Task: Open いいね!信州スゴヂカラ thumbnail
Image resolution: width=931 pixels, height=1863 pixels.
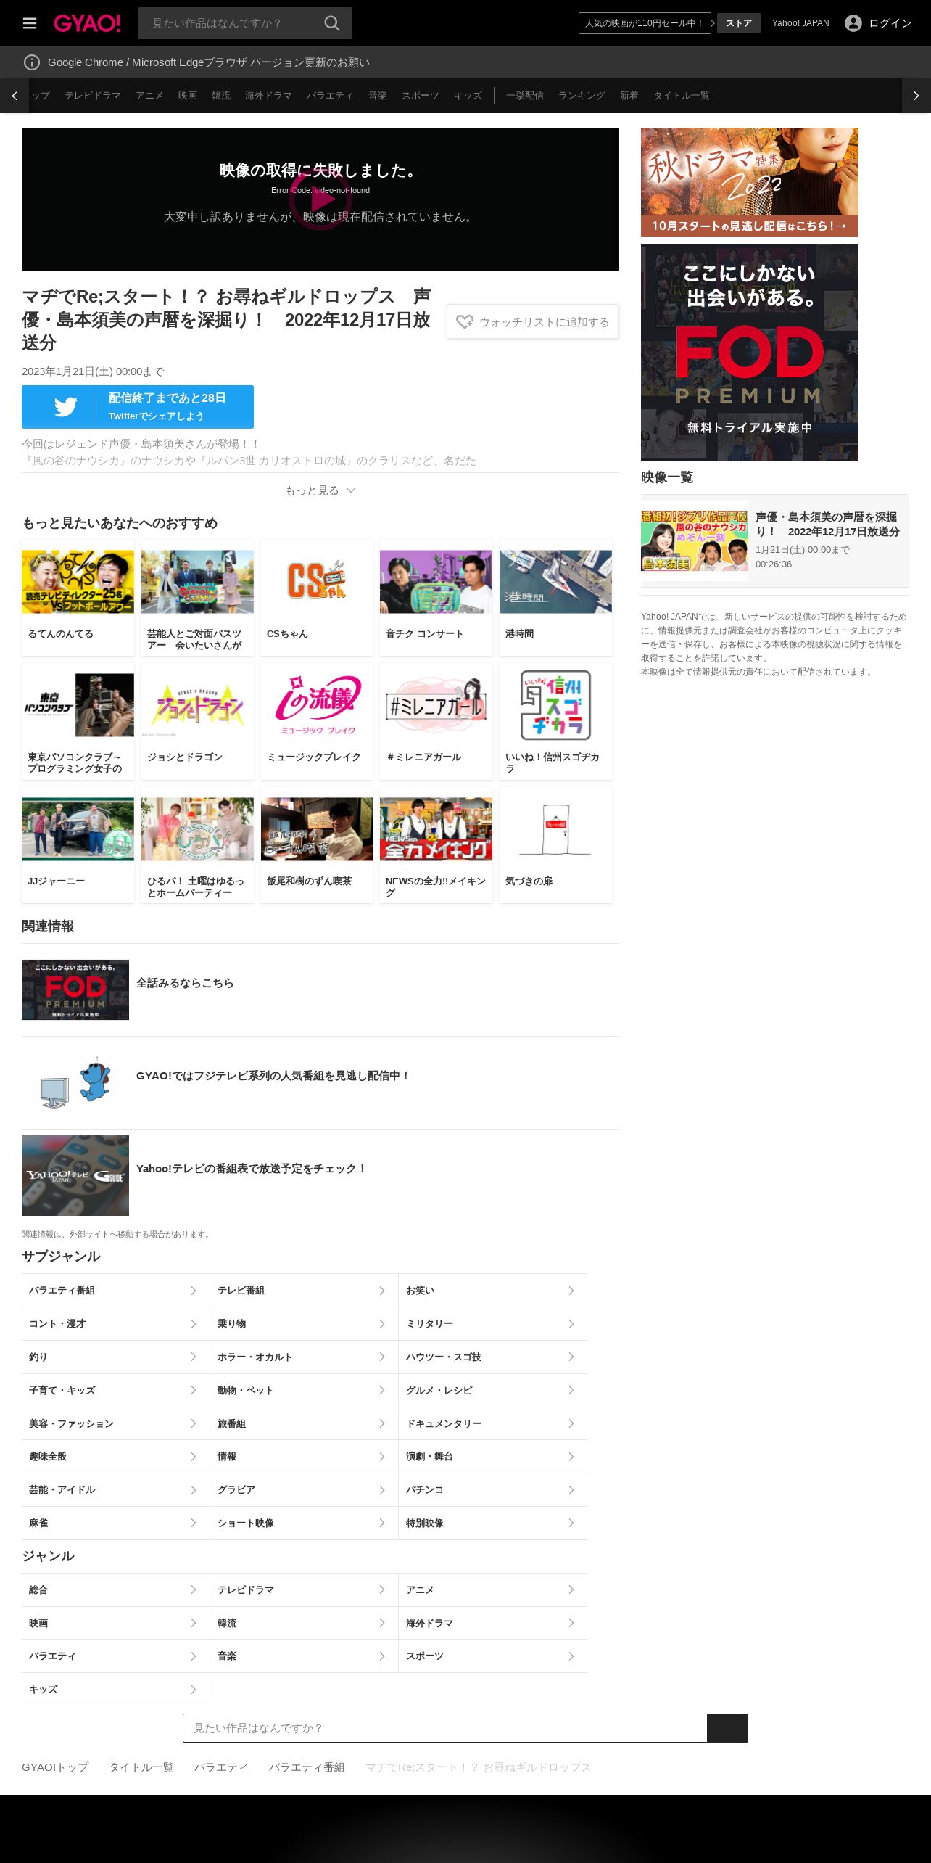Action: pyautogui.click(x=555, y=705)
